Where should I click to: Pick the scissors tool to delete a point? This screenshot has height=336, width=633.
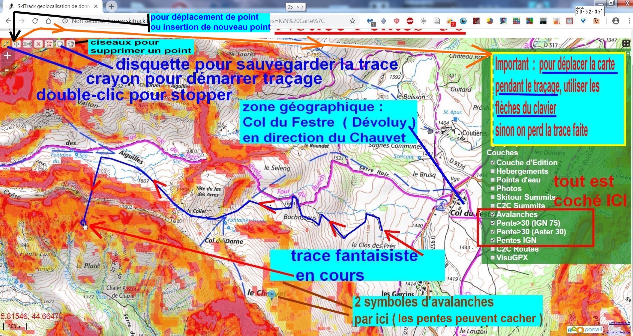point(27,44)
